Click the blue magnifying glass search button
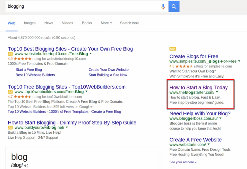The width and height of the screenshot is (247, 169). tap(174, 6)
